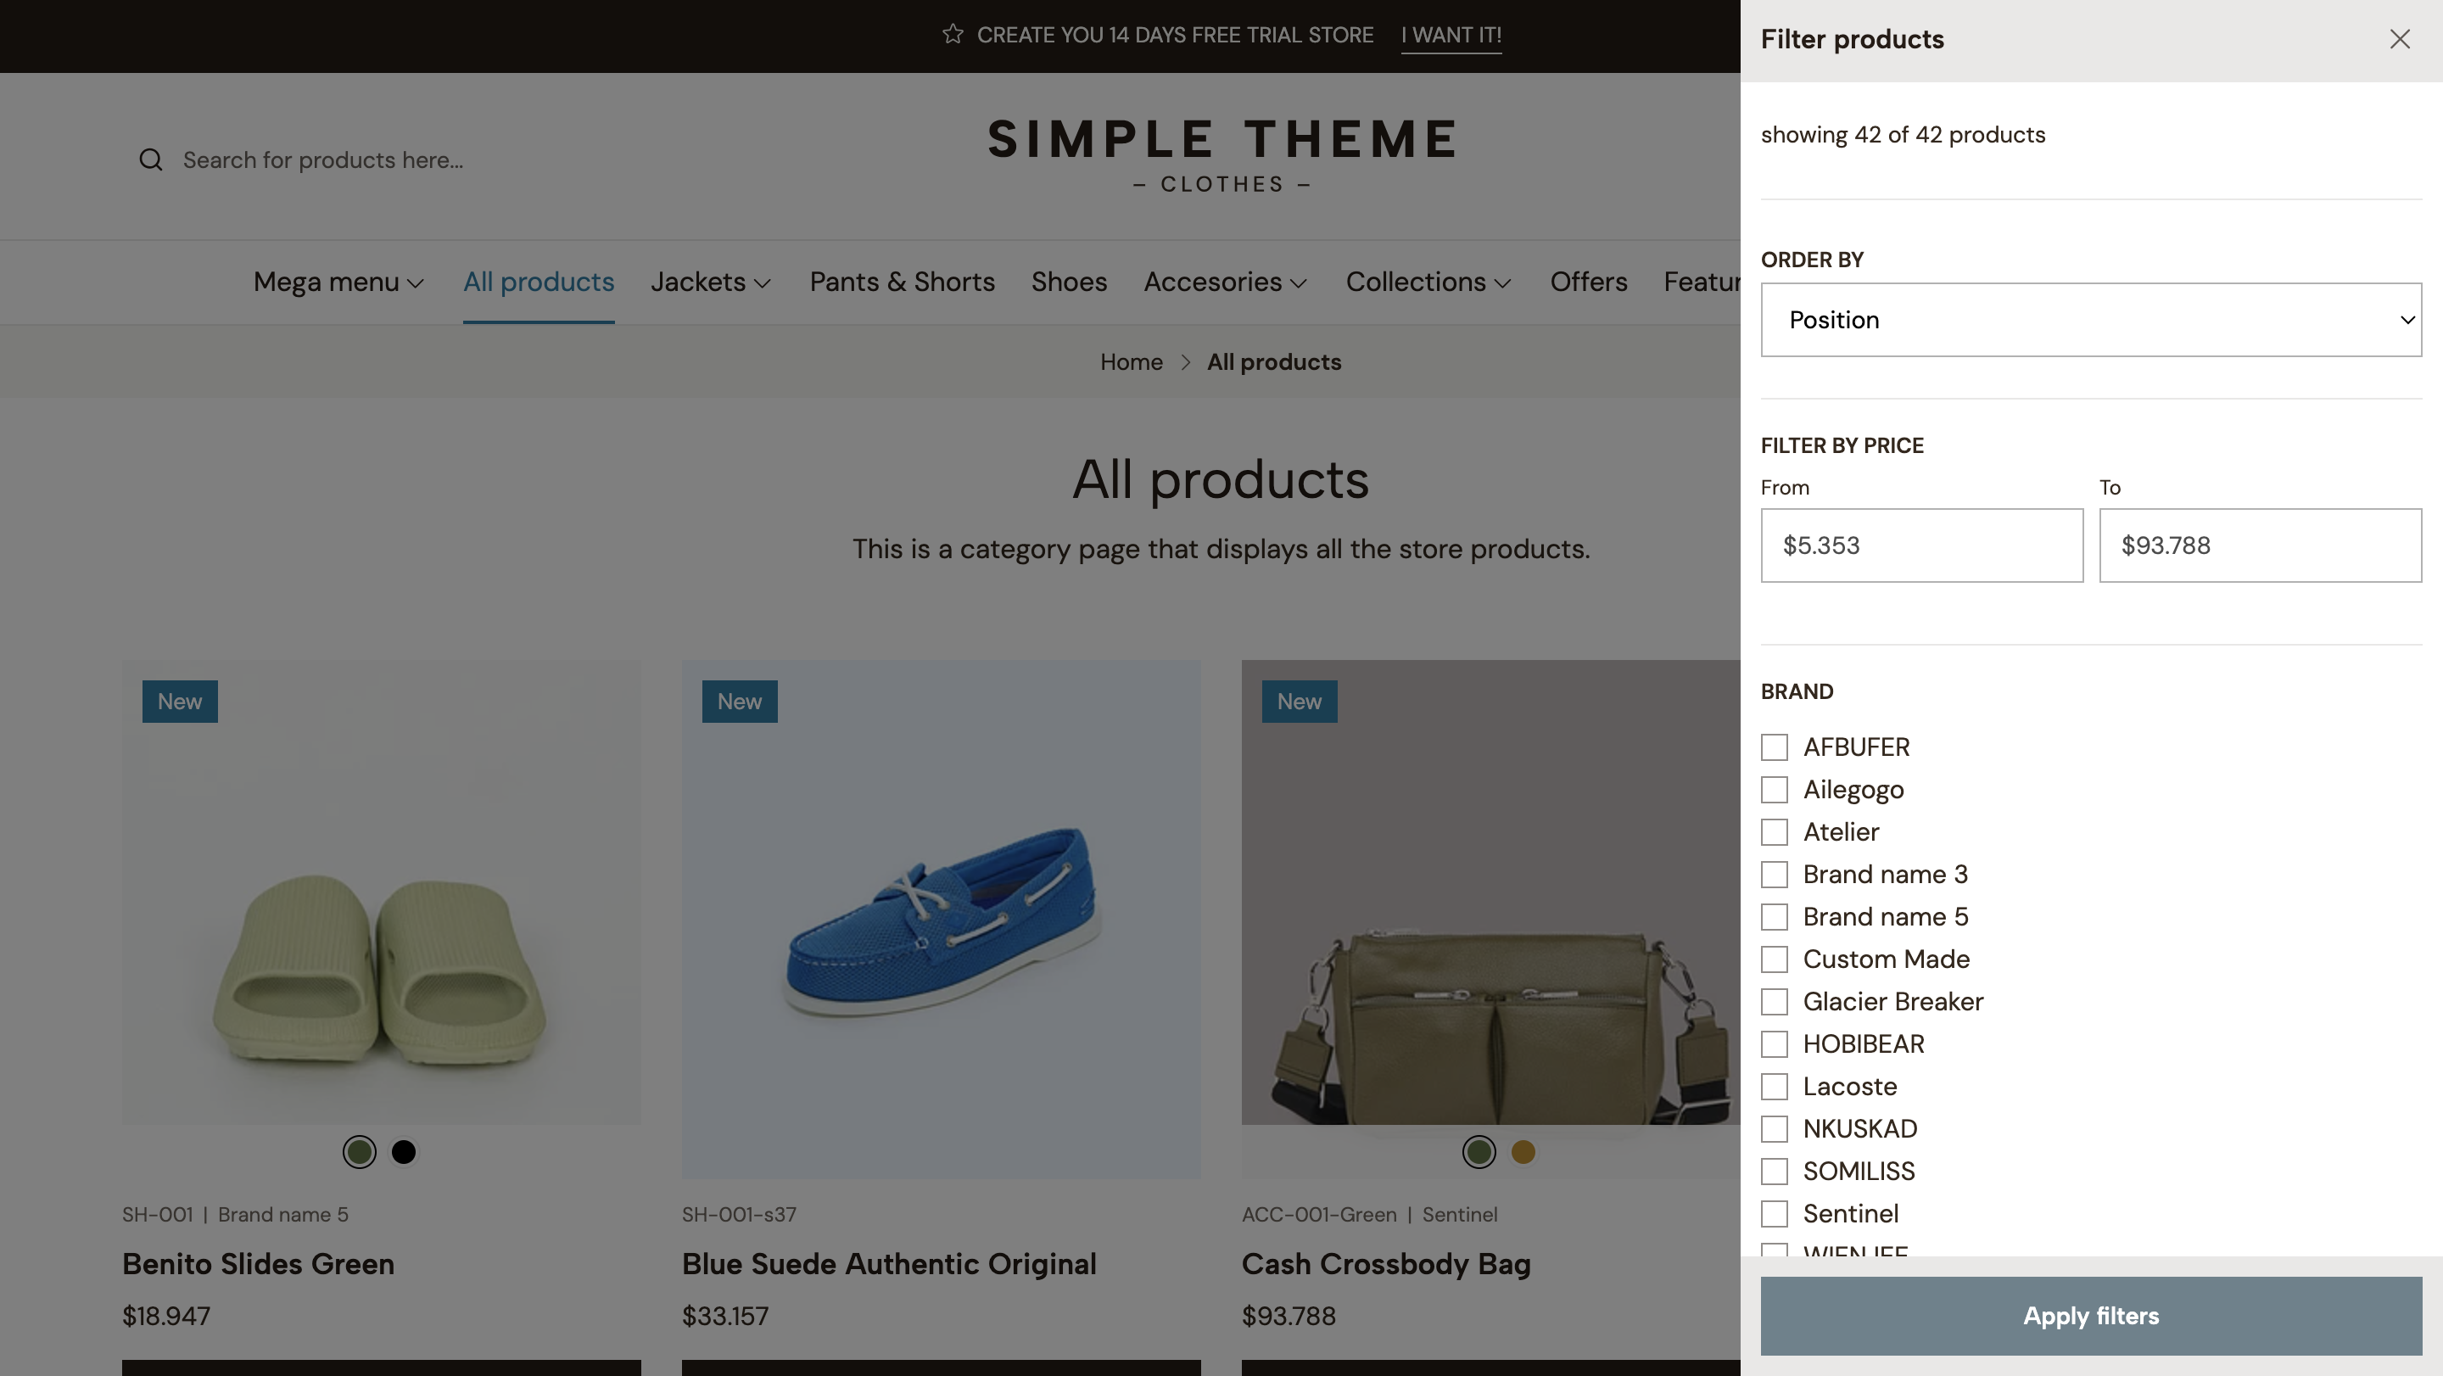This screenshot has height=1376, width=2443.
Task: Click the star icon in promo banner
Action: pos(952,35)
